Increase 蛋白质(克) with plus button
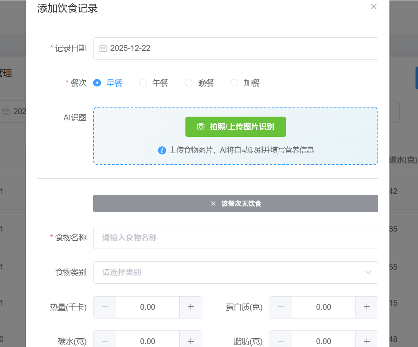 click(x=367, y=307)
